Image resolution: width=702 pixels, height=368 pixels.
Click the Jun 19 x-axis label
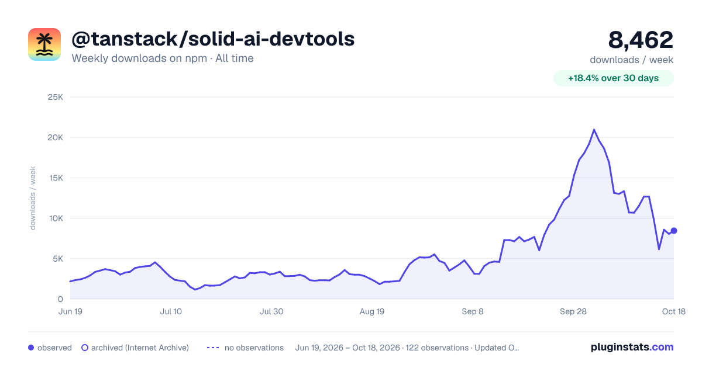pyautogui.click(x=70, y=311)
